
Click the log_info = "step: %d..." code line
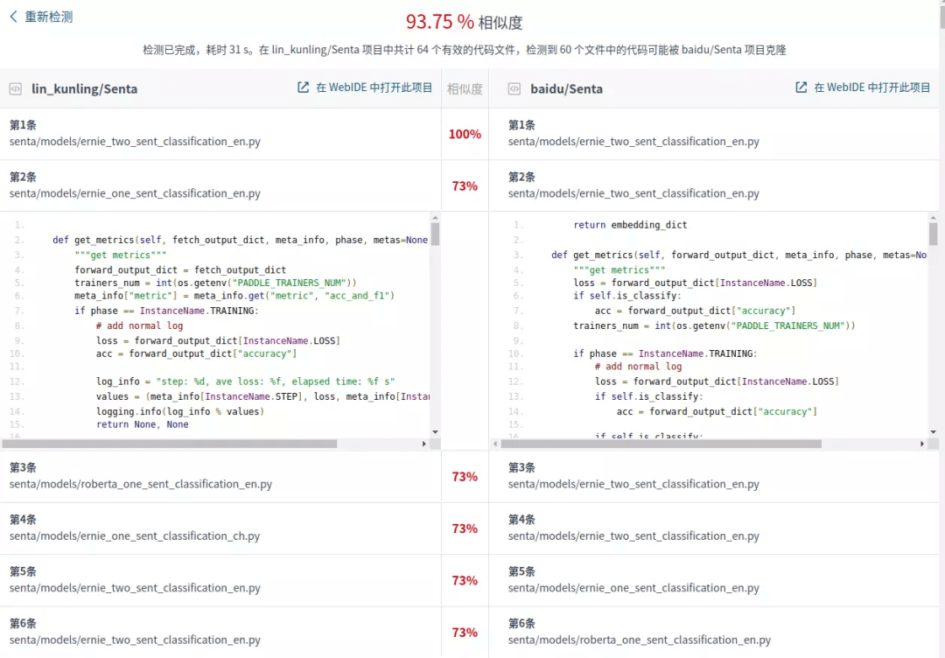pos(245,381)
